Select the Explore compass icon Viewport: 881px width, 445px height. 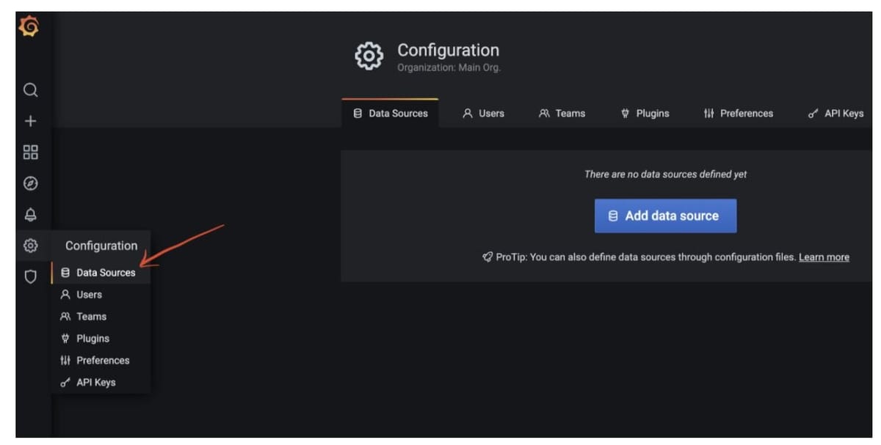click(x=30, y=183)
